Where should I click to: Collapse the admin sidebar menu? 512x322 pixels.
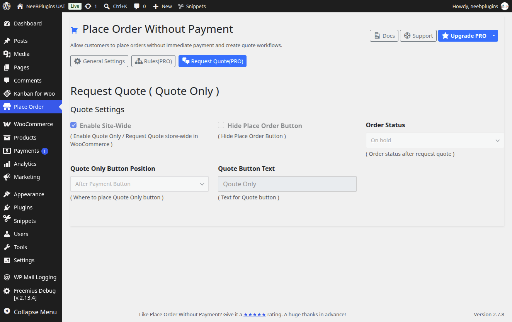pyautogui.click(x=31, y=312)
